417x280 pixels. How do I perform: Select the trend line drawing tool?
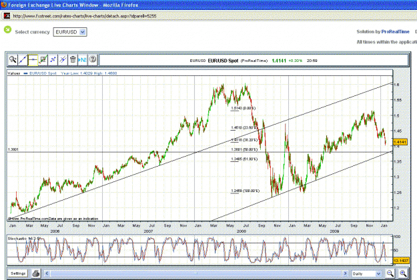(x=23, y=59)
